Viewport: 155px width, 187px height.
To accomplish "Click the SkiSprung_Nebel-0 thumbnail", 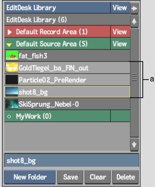I will pos(12,104).
